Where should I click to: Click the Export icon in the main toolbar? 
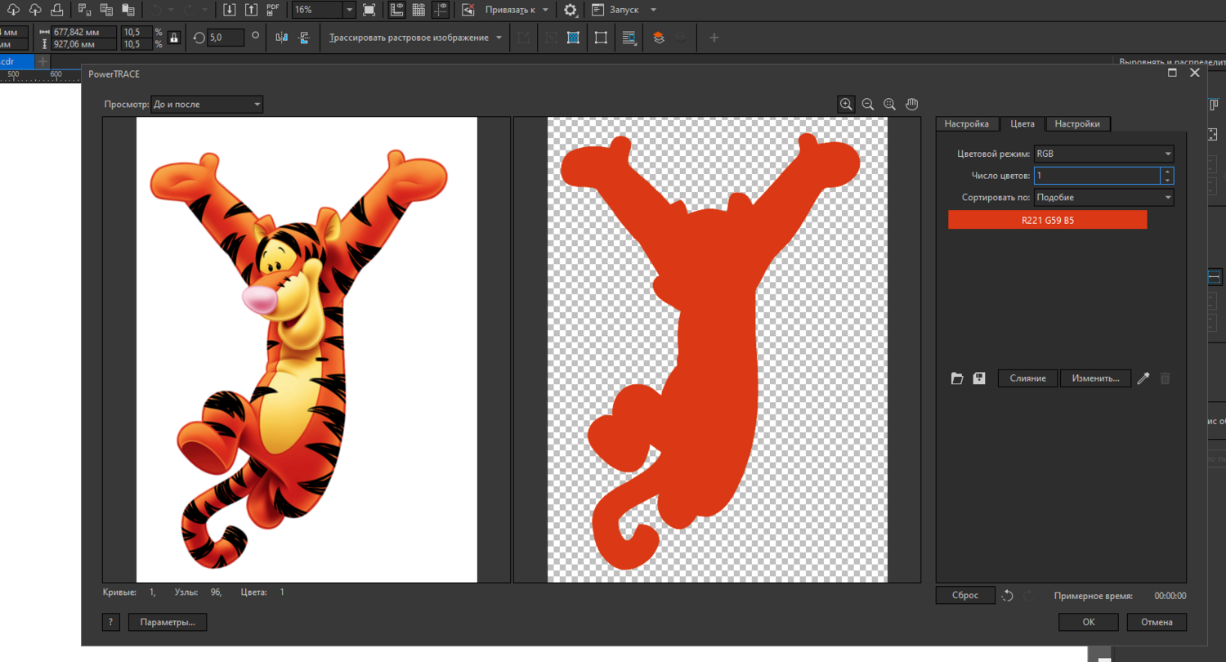(x=251, y=10)
